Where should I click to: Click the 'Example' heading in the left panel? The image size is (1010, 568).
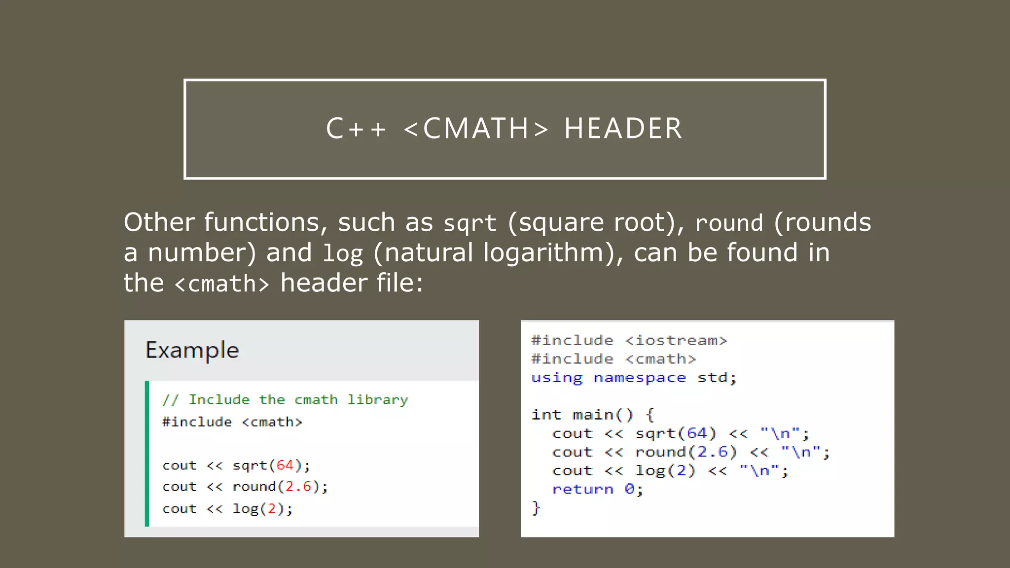tap(192, 351)
